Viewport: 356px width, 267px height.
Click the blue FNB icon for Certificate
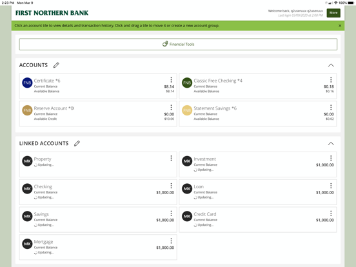[x=27, y=83]
